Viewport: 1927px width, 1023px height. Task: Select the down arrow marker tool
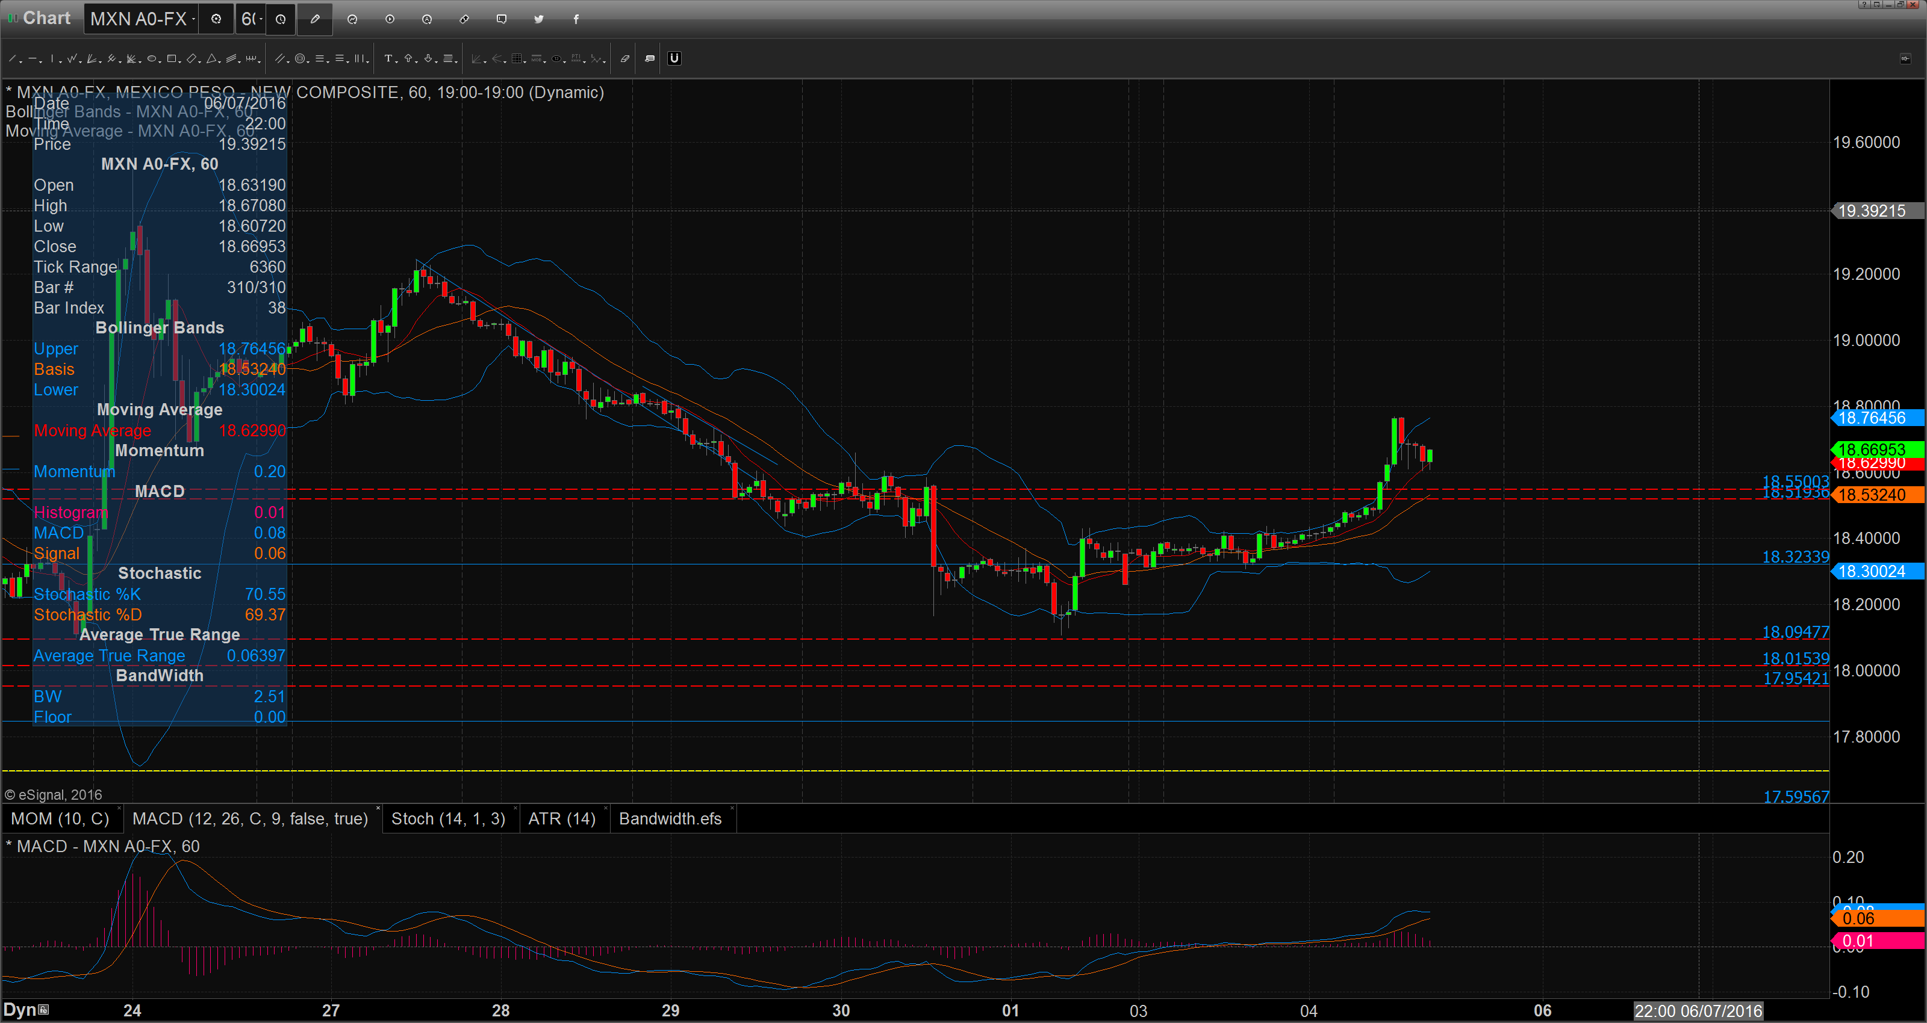coord(429,58)
